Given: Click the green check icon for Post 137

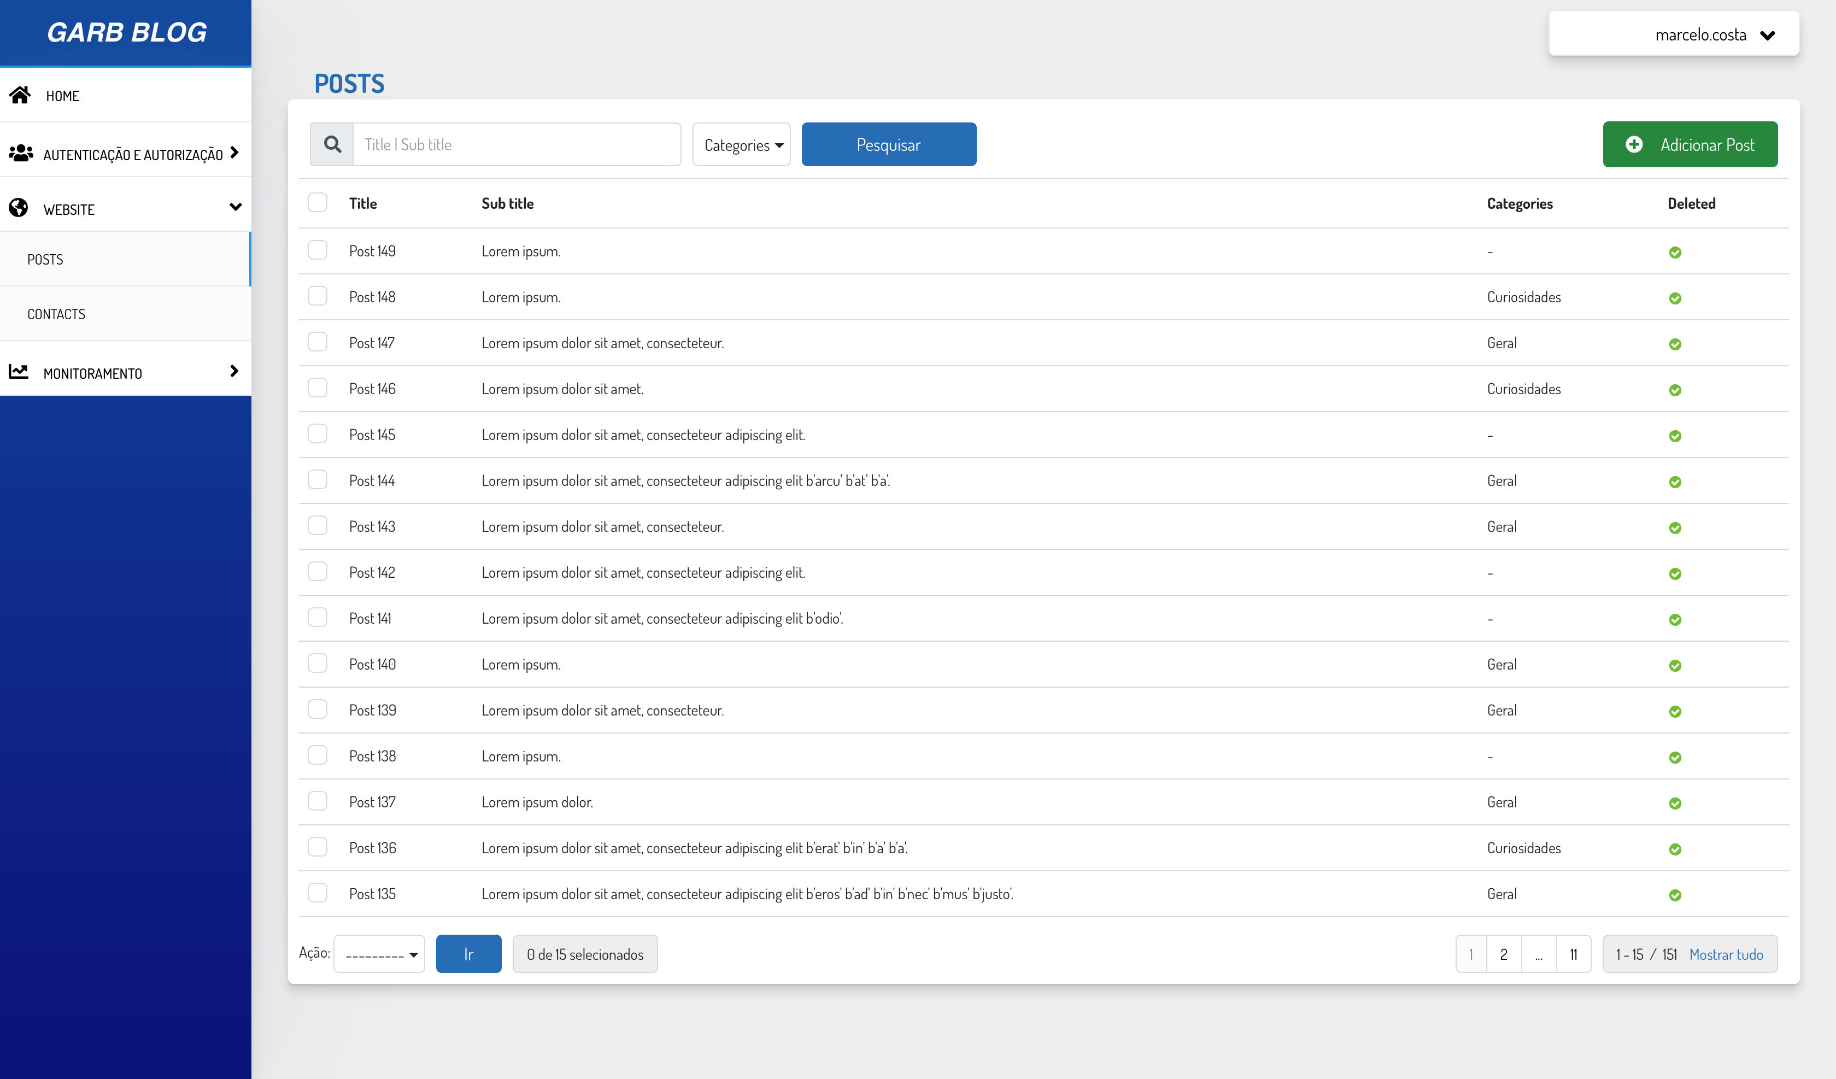Looking at the screenshot, I should click(x=1675, y=803).
